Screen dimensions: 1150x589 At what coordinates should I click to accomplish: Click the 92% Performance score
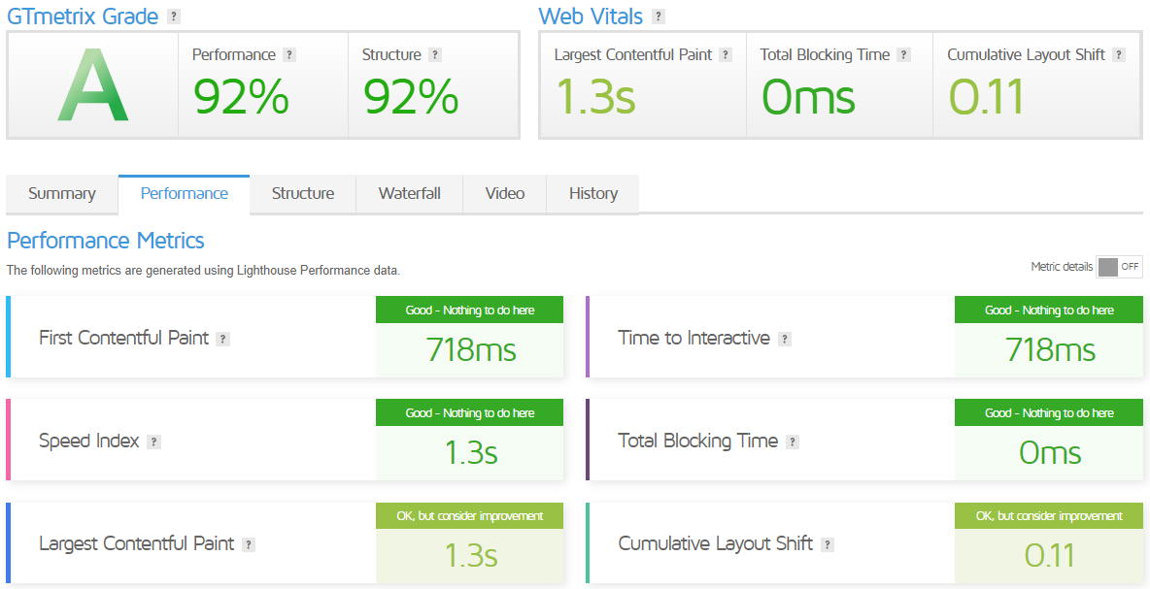[241, 97]
